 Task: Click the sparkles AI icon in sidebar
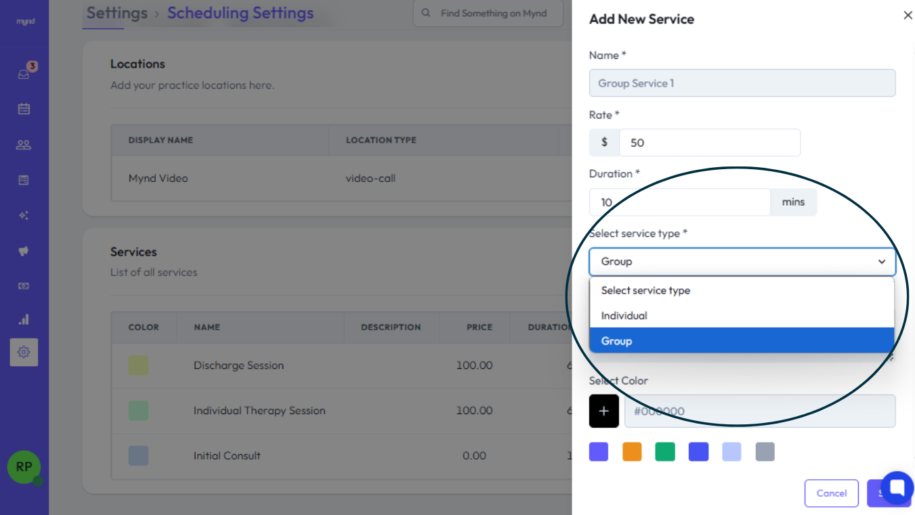coord(24,216)
